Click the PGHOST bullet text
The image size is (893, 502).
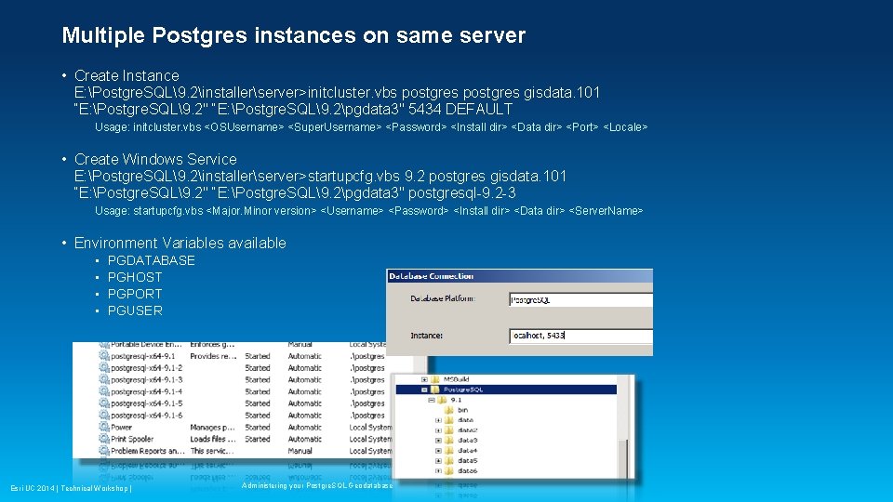135,277
